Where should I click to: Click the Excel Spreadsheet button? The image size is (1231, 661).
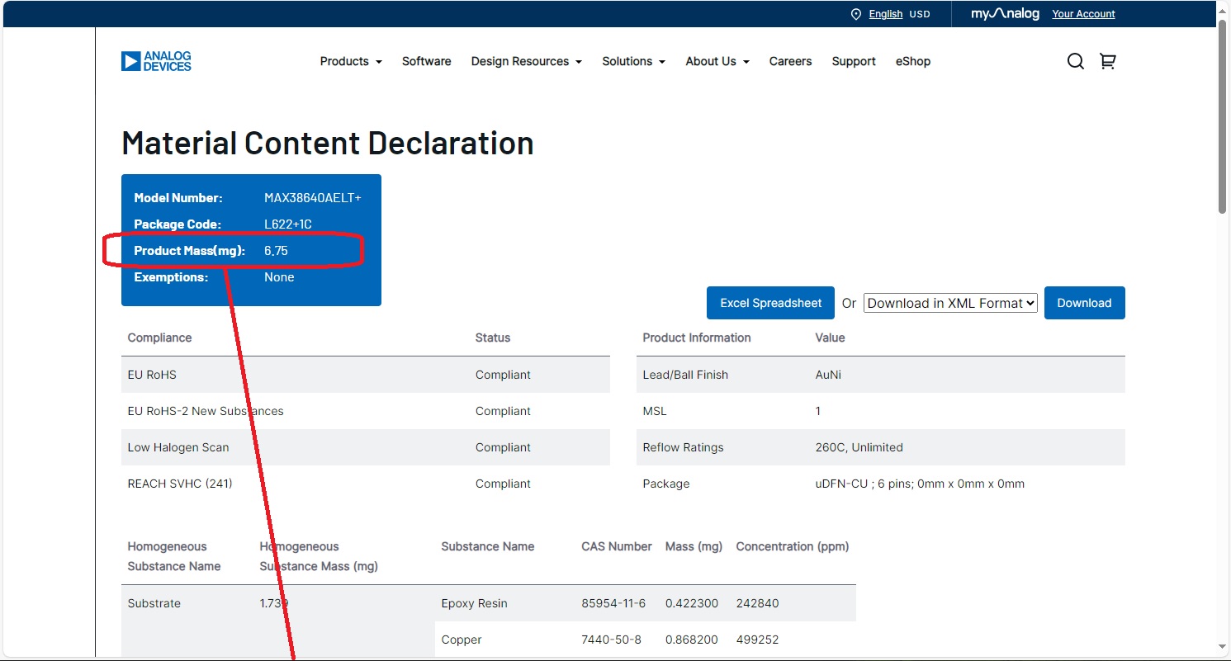770,303
